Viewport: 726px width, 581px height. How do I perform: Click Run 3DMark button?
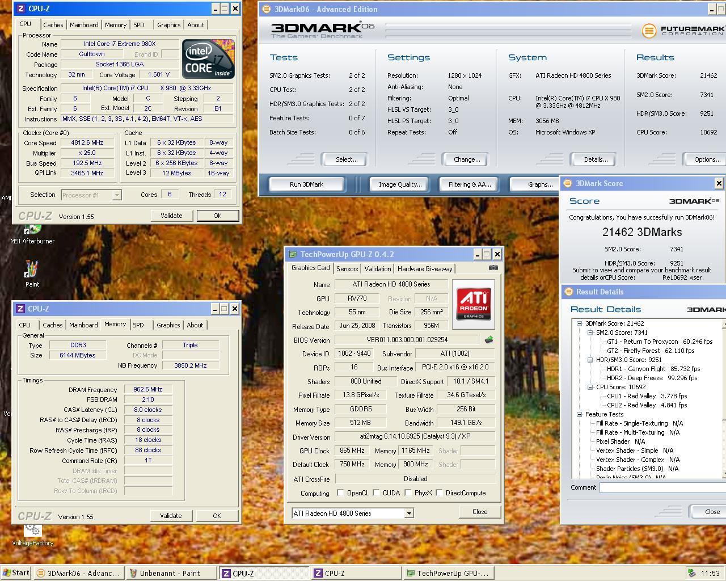[306, 184]
